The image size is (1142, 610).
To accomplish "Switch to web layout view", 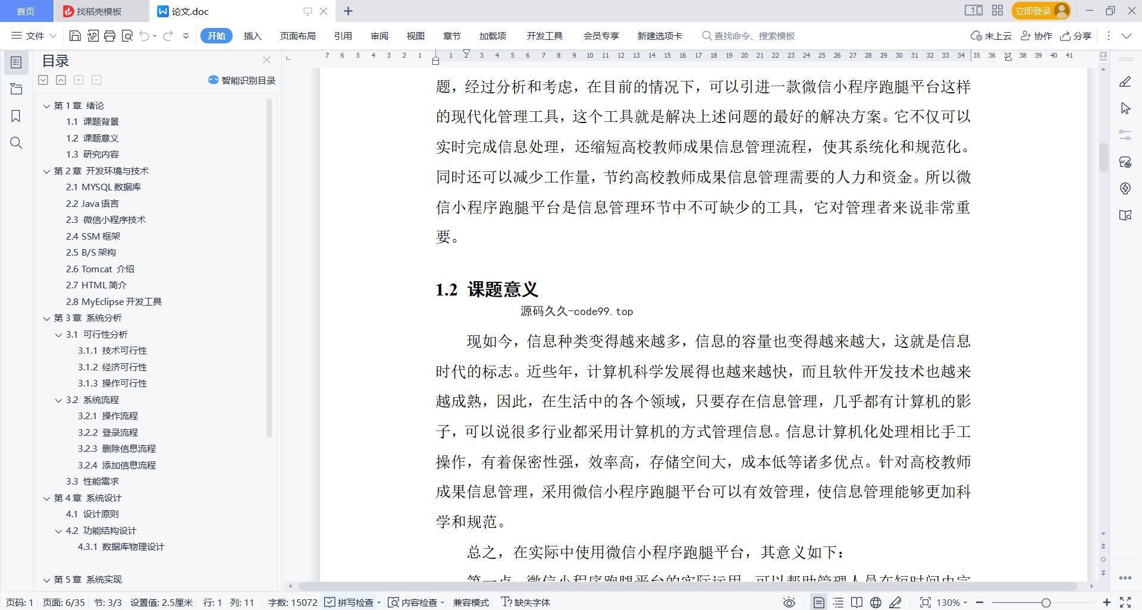I will [x=876, y=602].
